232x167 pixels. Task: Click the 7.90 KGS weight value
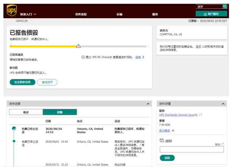click(165, 125)
